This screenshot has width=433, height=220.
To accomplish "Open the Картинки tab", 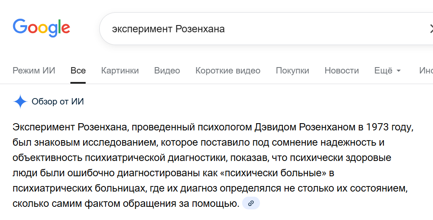I will click(120, 71).
